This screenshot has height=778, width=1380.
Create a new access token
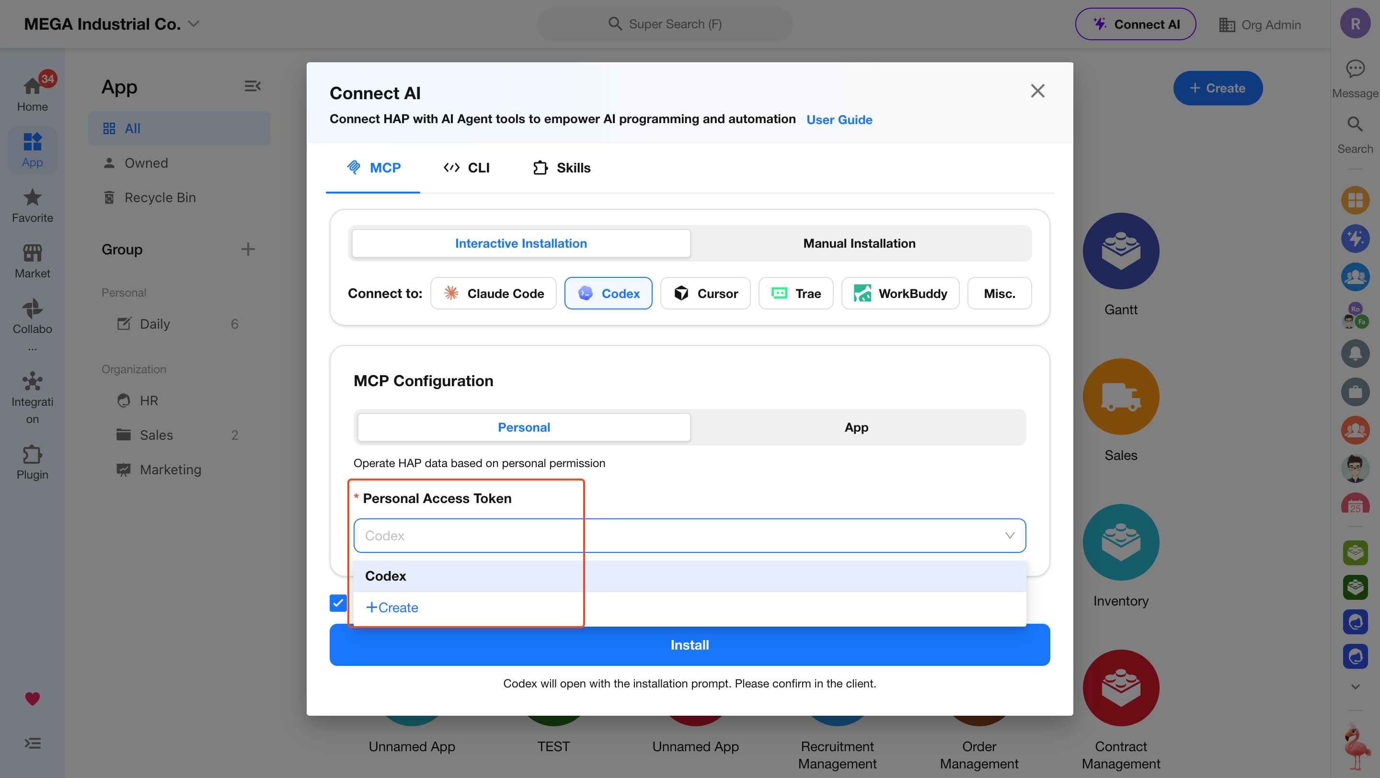(391, 608)
